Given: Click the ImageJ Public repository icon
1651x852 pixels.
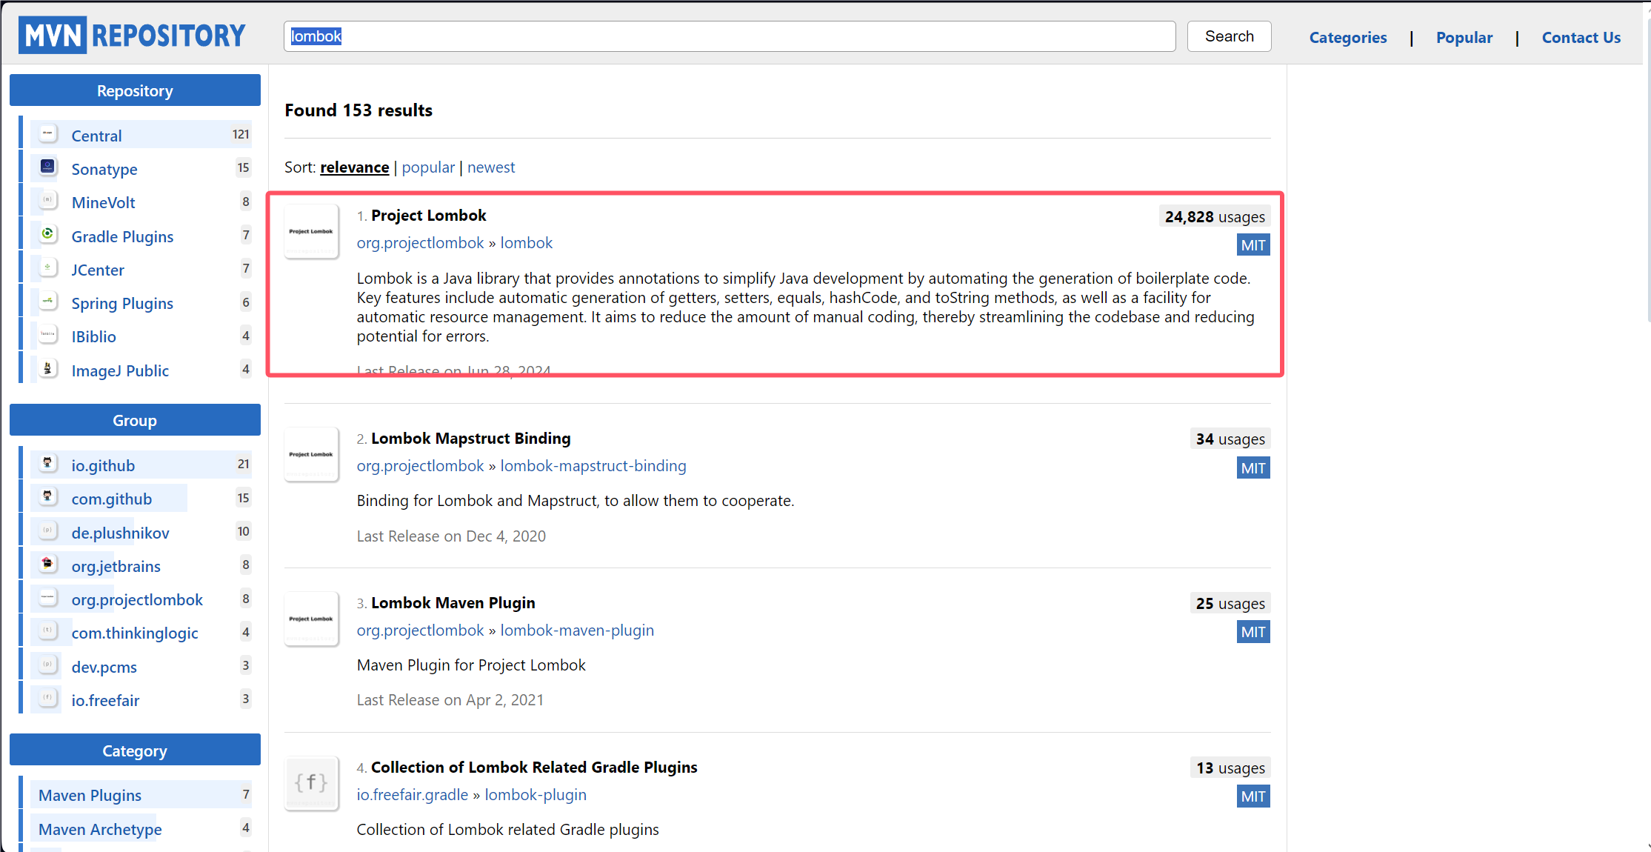Looking at the screenshot, I should [x=47, y=369].
